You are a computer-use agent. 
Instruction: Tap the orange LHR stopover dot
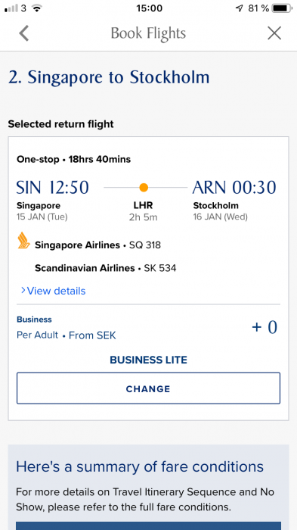pos(144,187)
